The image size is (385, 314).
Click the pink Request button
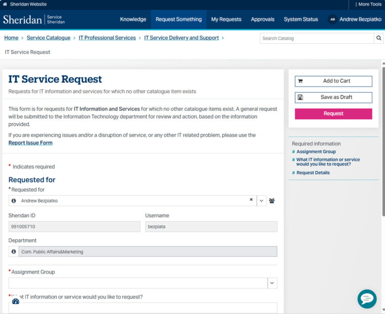[x=333, y=113]
